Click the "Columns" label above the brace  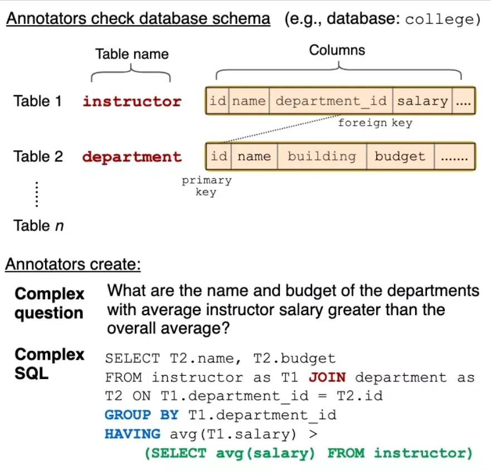[x=337, y=50]
